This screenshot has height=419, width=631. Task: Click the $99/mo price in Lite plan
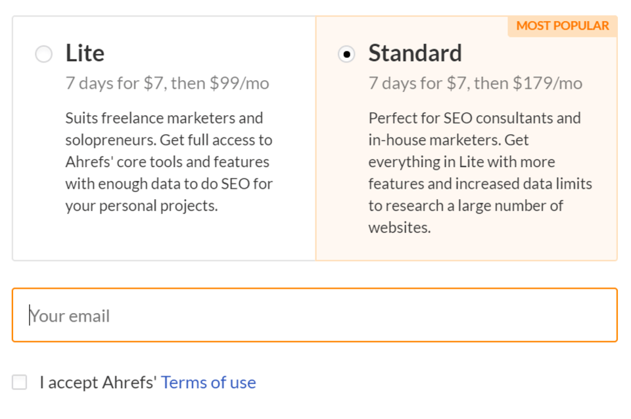pyautogui.click(x=239, y=84)
